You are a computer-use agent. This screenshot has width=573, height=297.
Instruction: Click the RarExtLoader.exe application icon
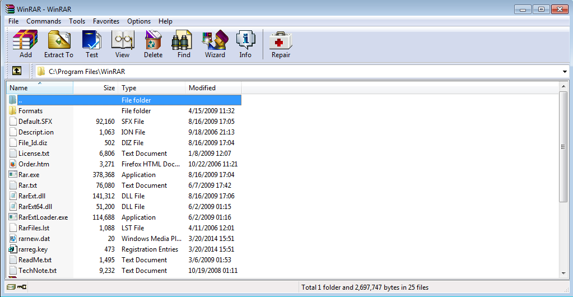point(13,217)
